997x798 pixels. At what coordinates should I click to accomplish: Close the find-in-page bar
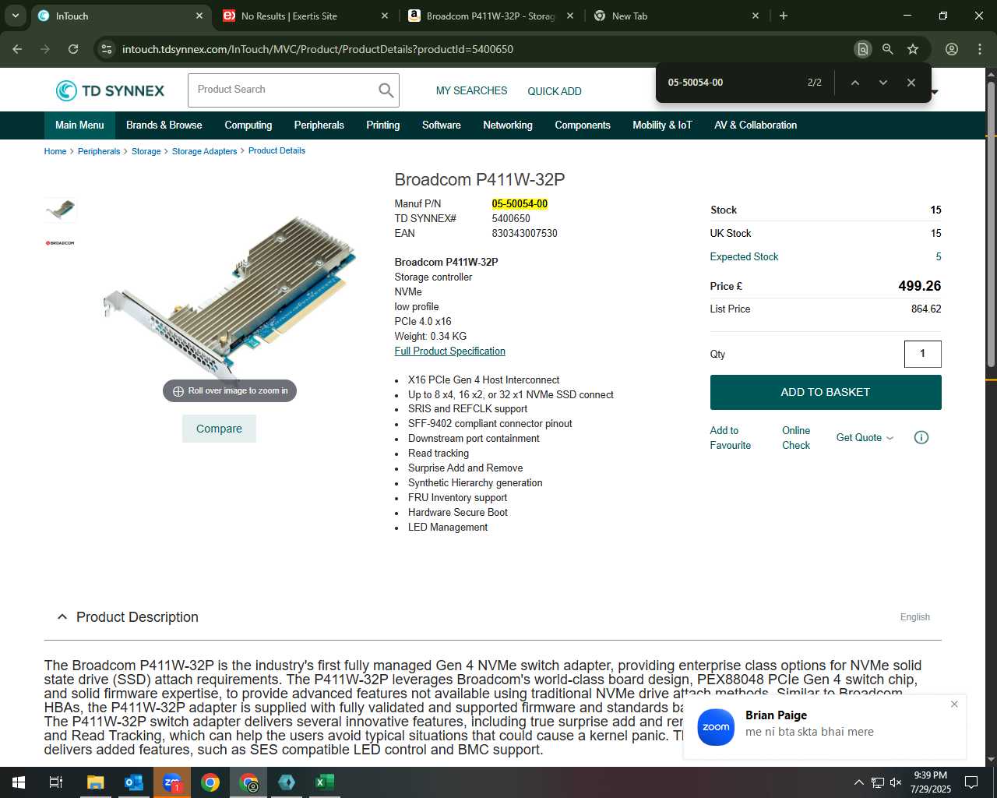[x=911, y=83]
